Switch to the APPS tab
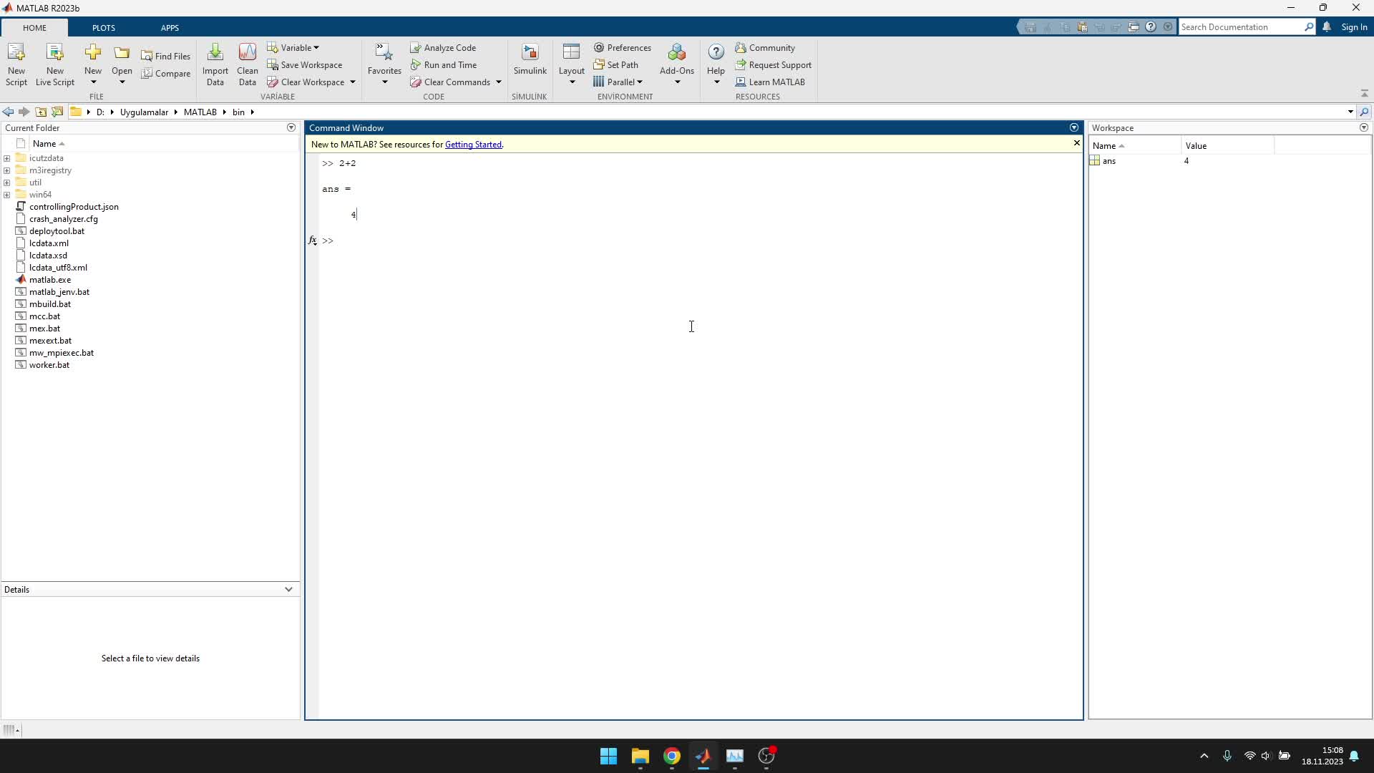Image resolution: width=1374 pixels, height=773 pixels. [170, 28]
